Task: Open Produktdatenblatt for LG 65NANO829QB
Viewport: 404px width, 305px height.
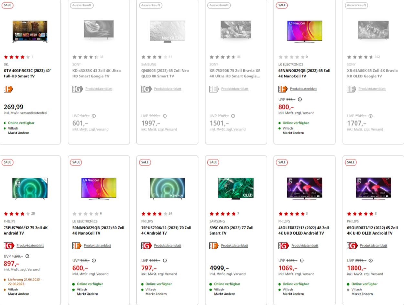Action: [303, 89]
